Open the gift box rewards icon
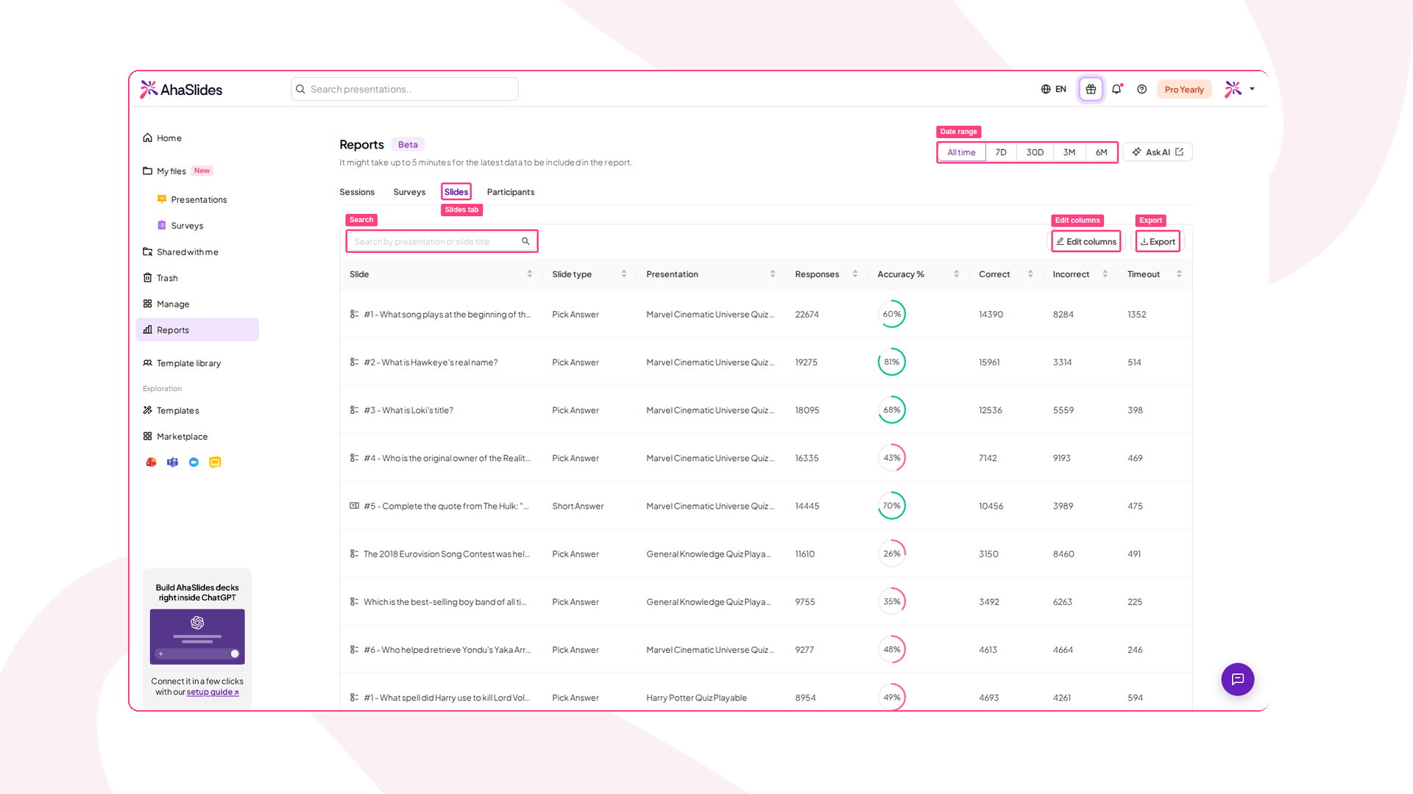 (1091, 89)
